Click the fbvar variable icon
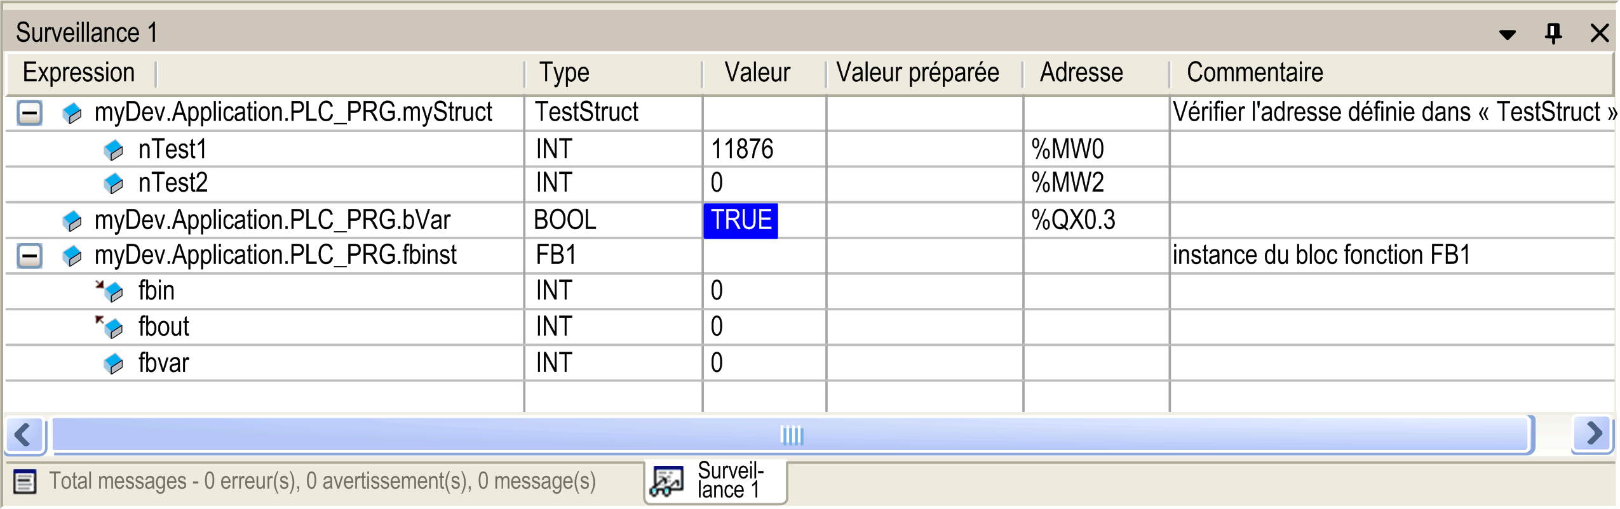Image resolution: width=1620 pixels, height=509 pixels. (113, 364)
